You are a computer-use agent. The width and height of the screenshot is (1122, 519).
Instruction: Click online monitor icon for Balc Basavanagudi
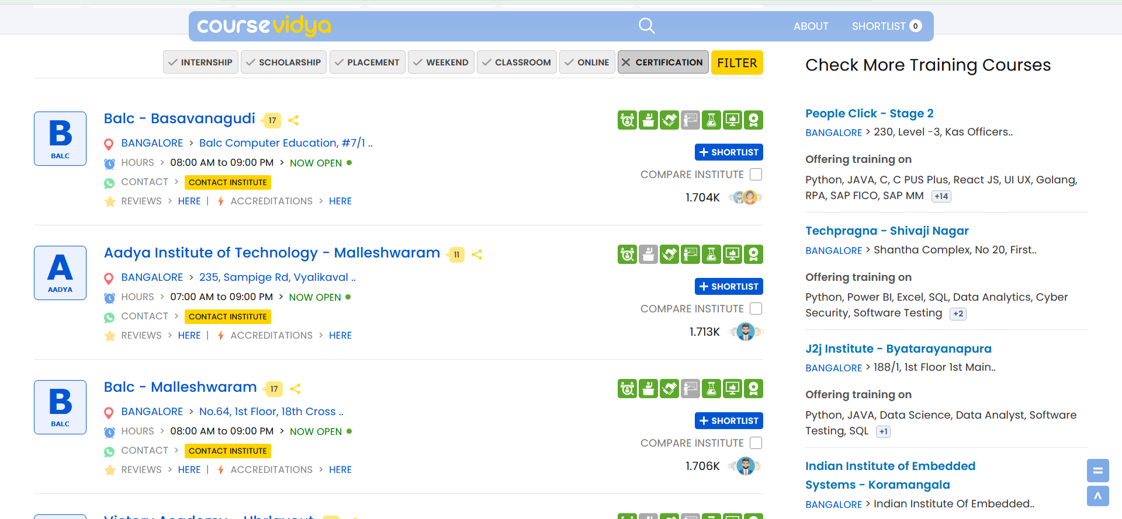pyautogui.click(x=732, y=120)
